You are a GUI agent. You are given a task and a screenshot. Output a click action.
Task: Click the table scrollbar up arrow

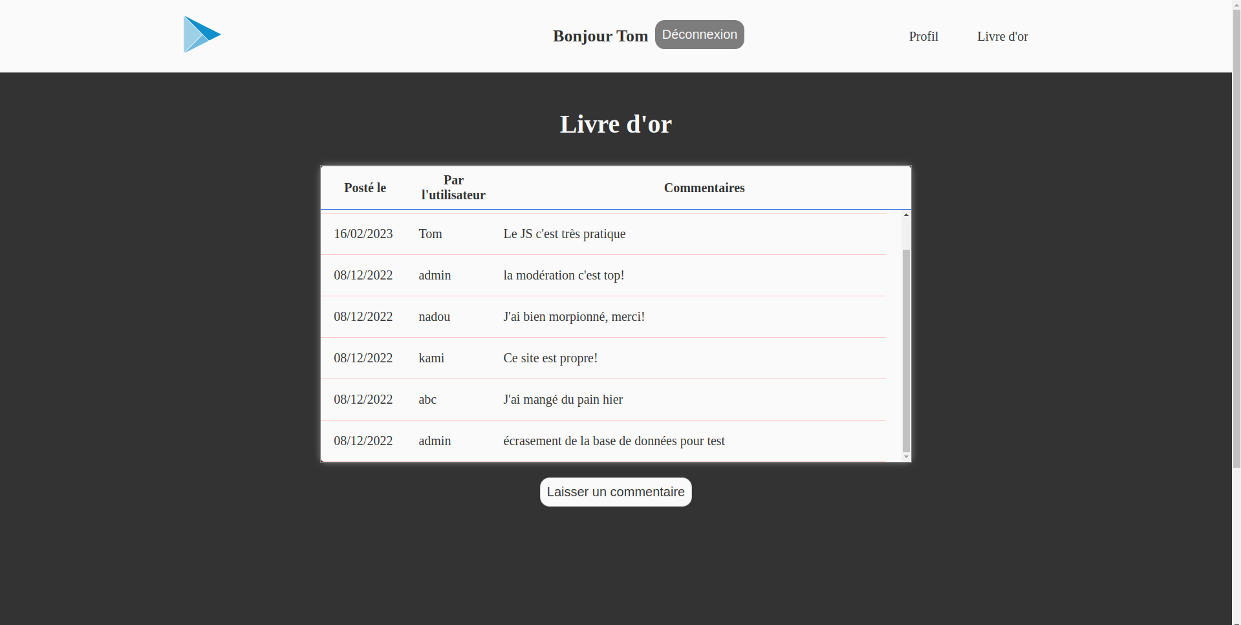click(x=906, y=215)
